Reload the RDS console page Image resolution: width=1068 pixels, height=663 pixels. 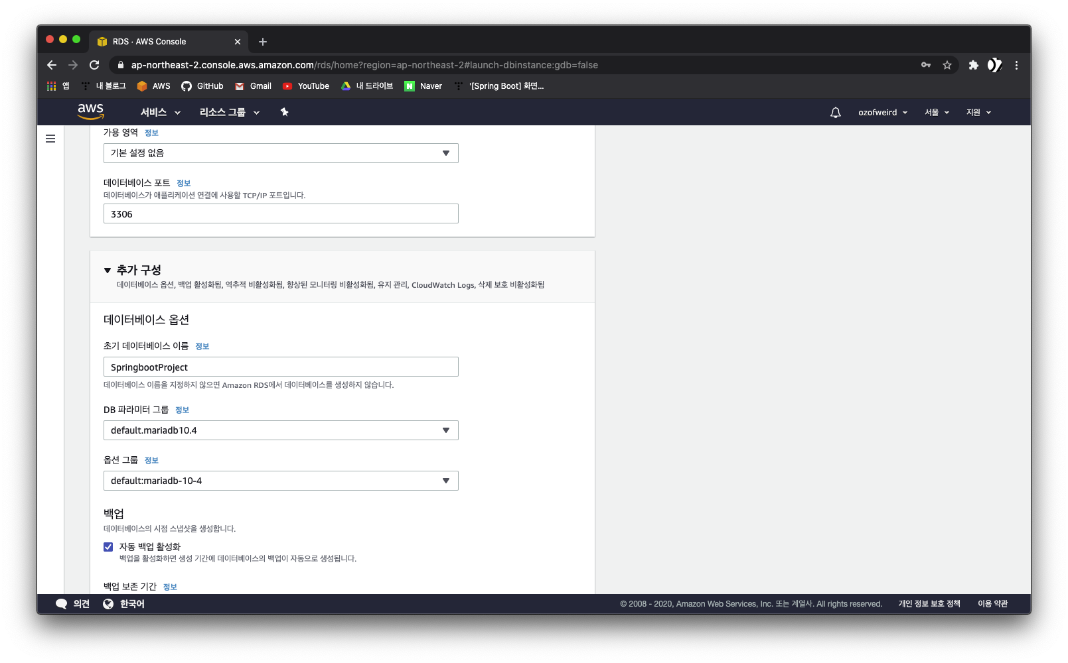(94, 65)
